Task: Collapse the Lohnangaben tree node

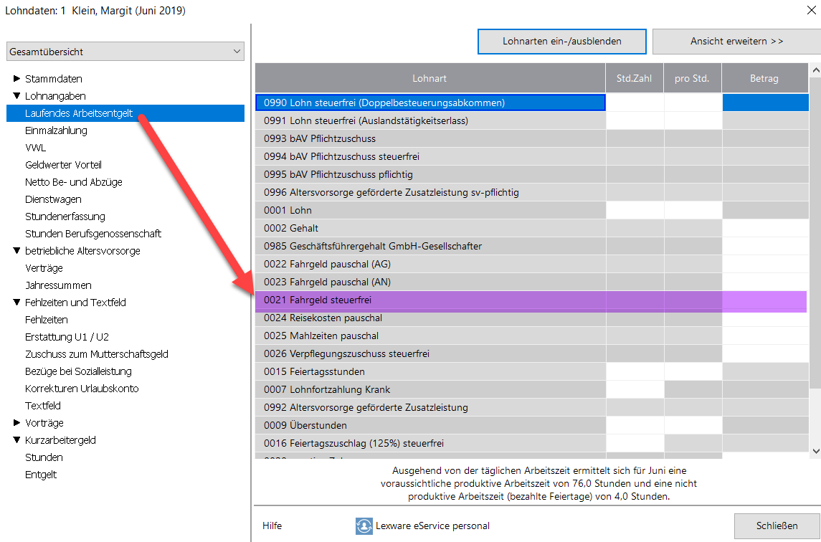Action: point(16,96)
